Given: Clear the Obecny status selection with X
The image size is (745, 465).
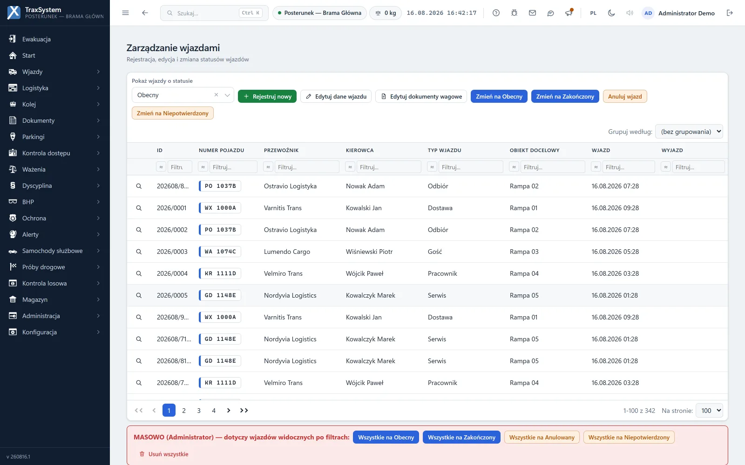Looking at the screenshot, I should 216,95.
